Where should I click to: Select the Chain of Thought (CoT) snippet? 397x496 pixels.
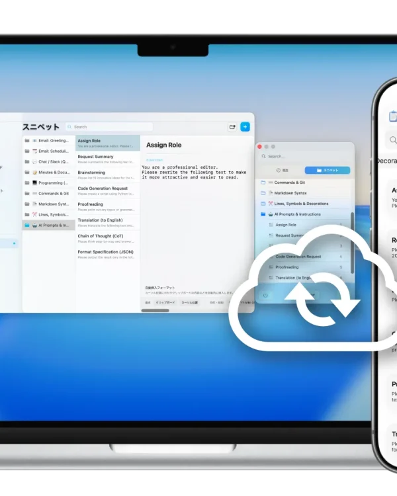point(108,238)
